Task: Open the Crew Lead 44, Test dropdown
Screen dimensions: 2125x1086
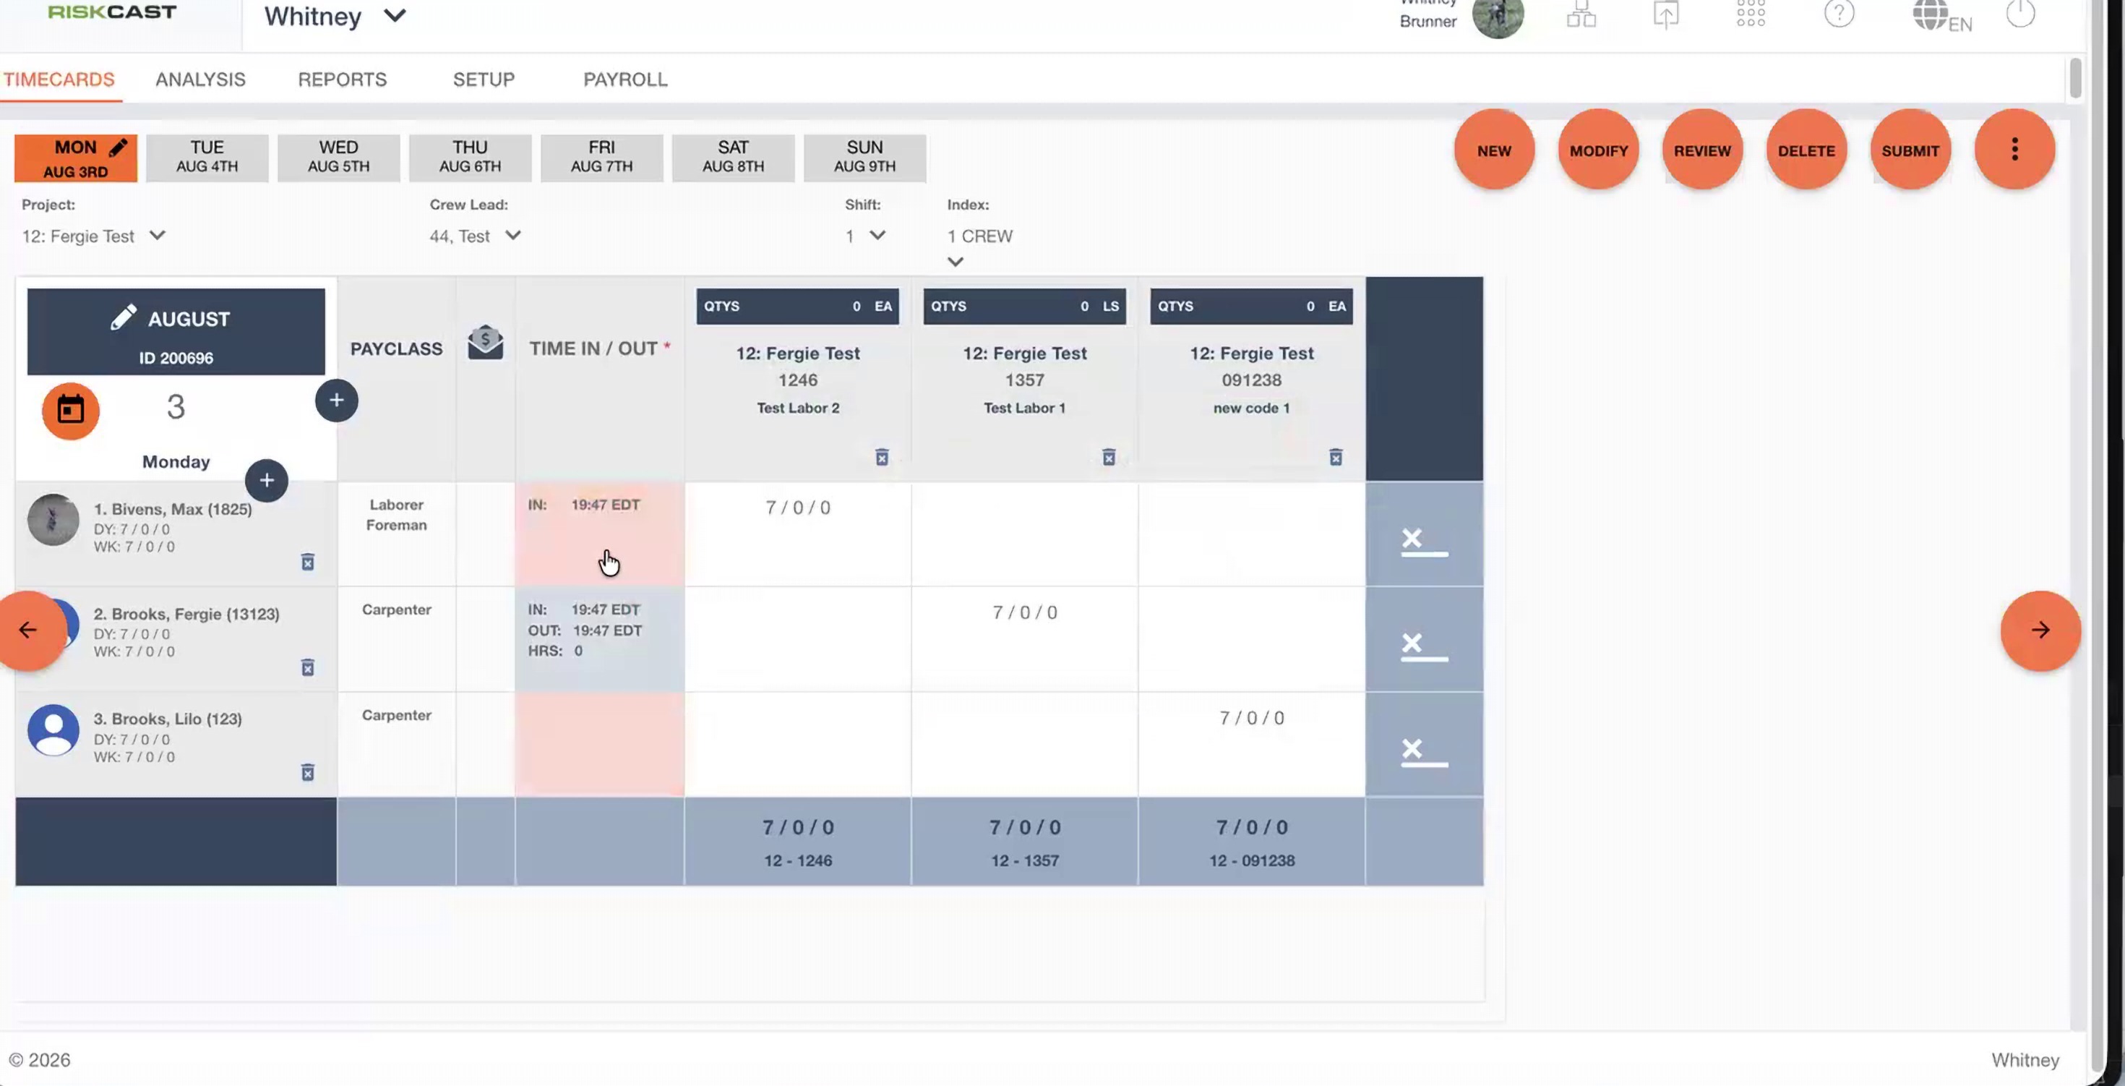Action: tap(475, 236)
